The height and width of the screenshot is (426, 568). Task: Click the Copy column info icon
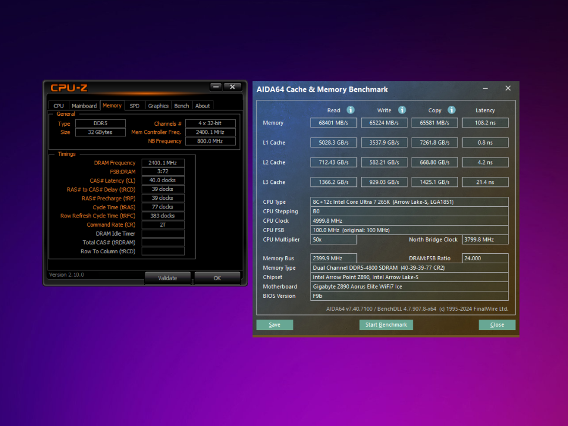(x=452, y=110)
